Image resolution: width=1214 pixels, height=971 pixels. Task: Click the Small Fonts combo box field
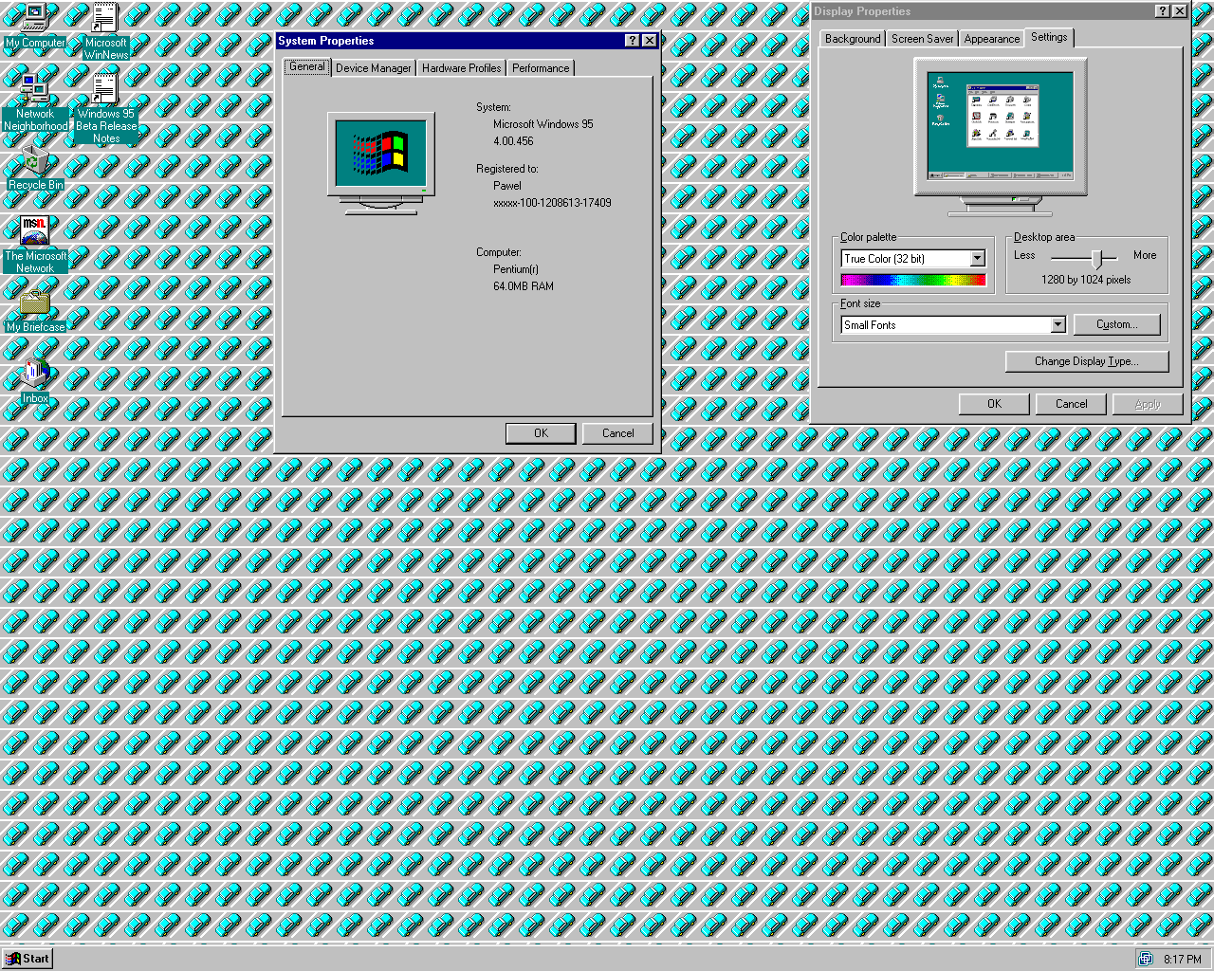tap(953, 325)
